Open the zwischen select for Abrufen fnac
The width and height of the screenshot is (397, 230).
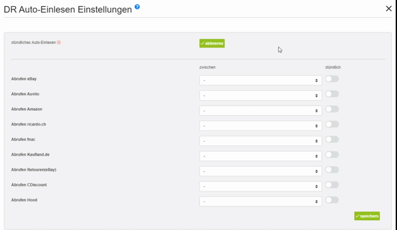261,141
